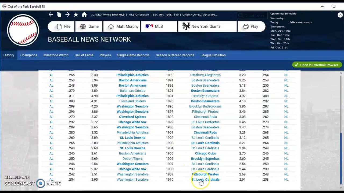Open the Game menu
The width and height of the screenshot is (344, 193).
pos(88,26)
